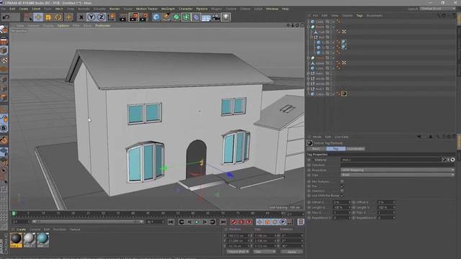Click the Go to Start playback button
Viewport: 461px width, 259px height.
click(171, 222)
